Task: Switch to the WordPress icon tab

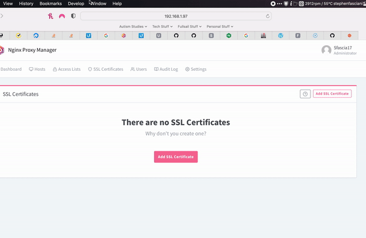Action: [281, 35]
